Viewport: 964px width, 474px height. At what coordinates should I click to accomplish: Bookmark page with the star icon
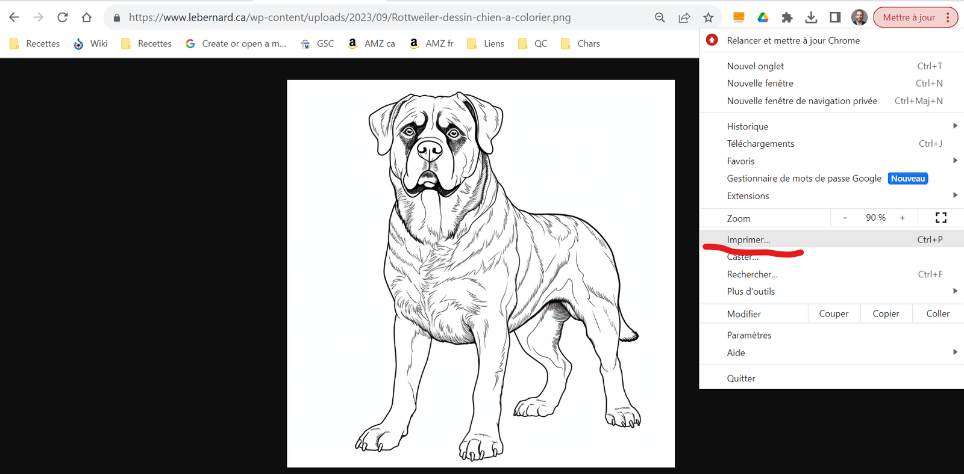[x=708, y=17]
